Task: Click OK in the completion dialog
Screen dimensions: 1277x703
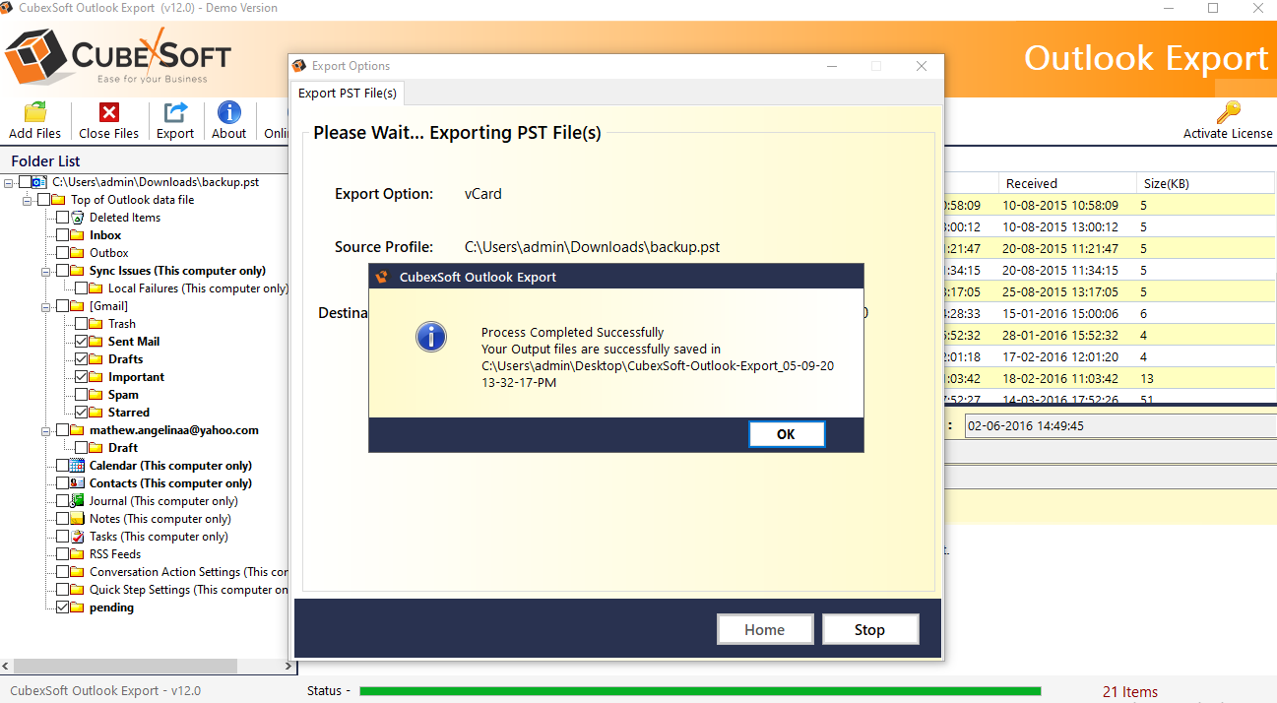Action: click(x=786, y=434)
